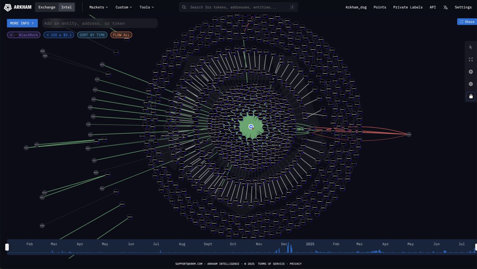Open TERMS OF SERVICE link

tap(271, 264)
